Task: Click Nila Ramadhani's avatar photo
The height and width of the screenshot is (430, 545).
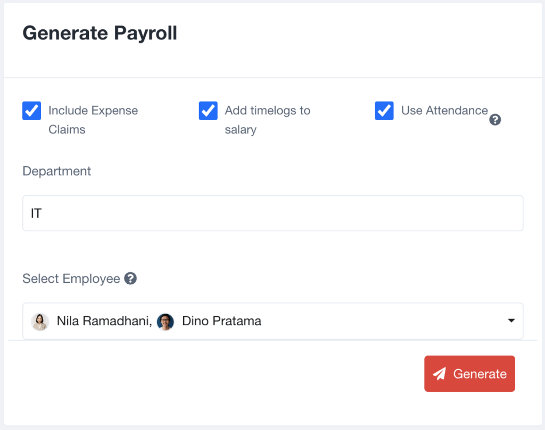Action: (40, 322)
